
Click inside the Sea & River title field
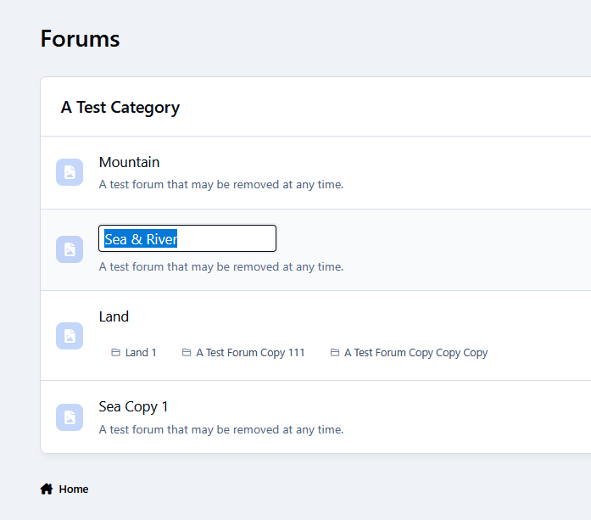[x=187, y=239]
